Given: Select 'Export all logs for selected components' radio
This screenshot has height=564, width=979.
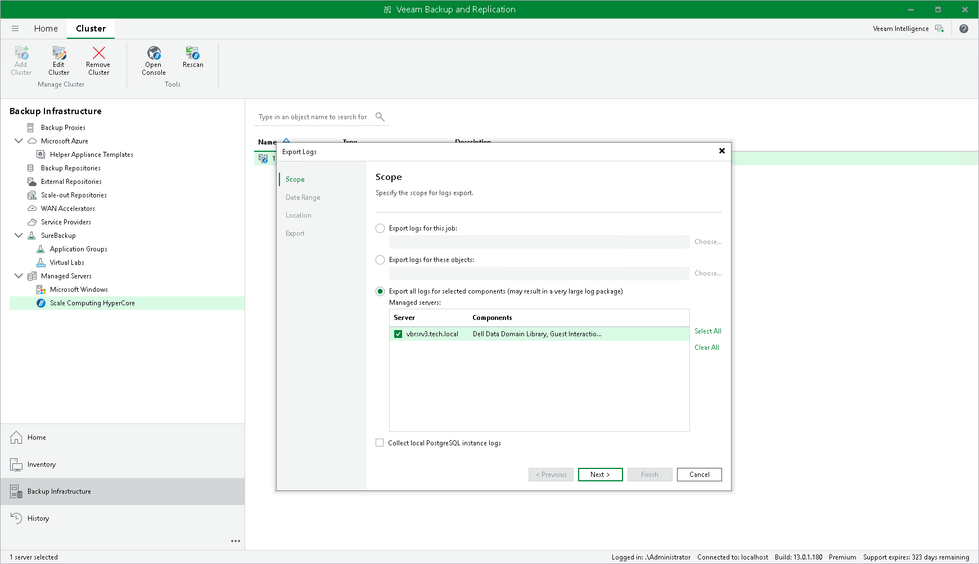Looking at the screenshot, I should pyautogui.click(x=380, y=291).
